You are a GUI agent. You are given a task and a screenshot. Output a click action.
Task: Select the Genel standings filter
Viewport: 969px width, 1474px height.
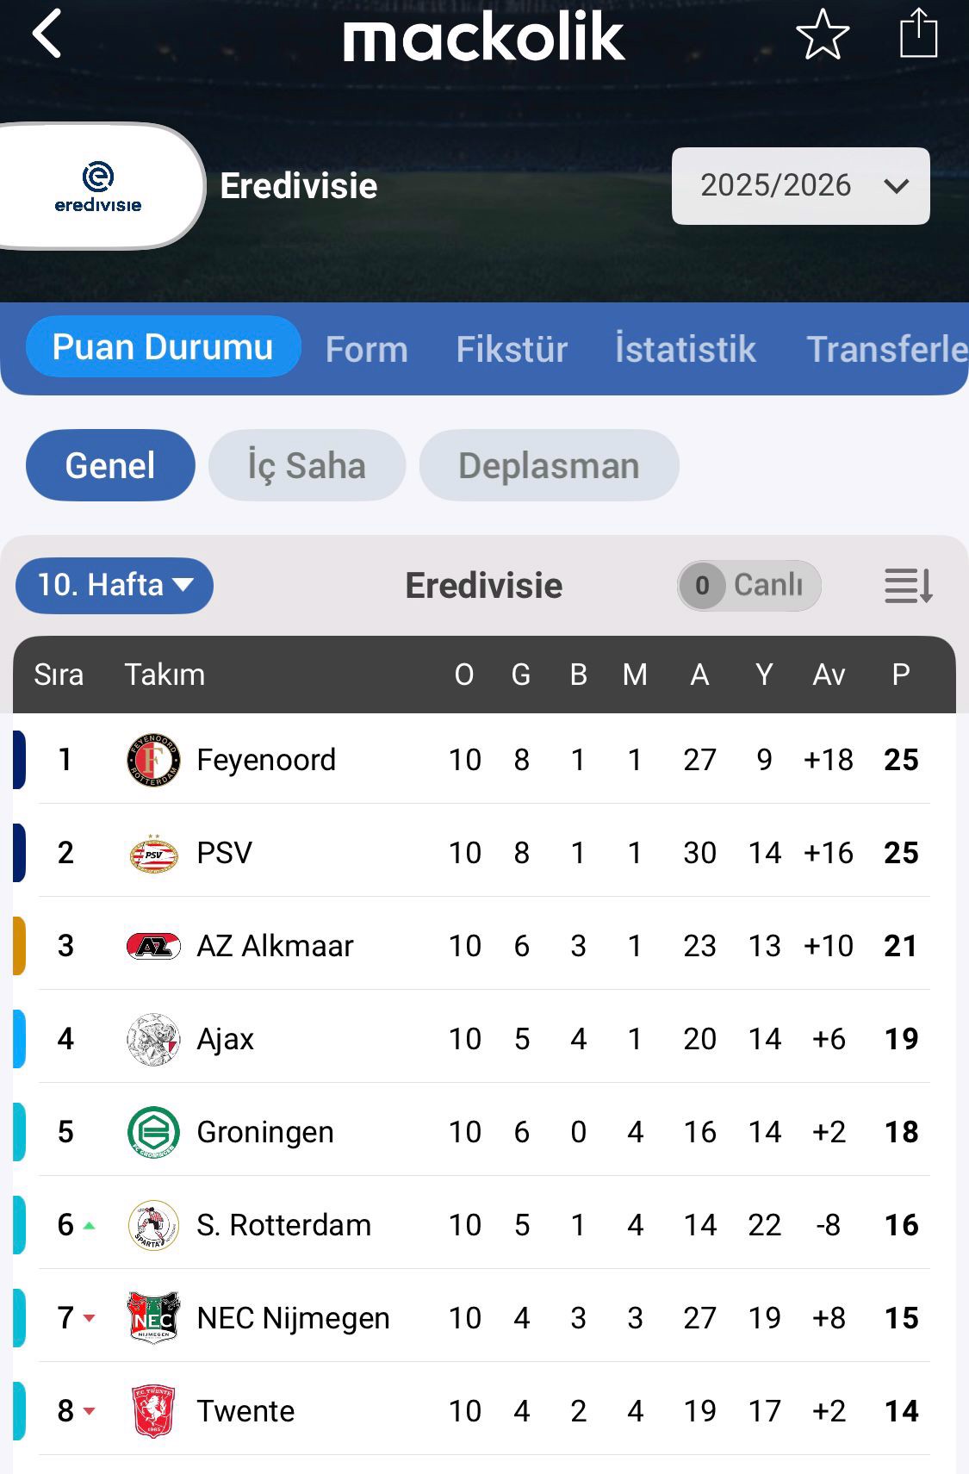[x=110, y=465]
